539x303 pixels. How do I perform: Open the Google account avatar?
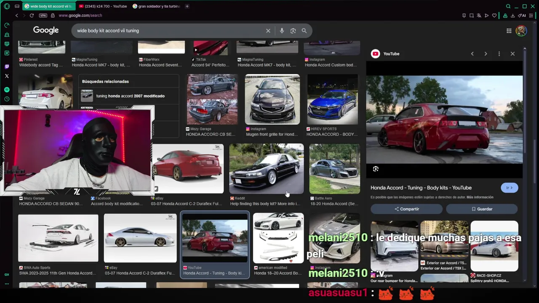click(x=521, y=31)
